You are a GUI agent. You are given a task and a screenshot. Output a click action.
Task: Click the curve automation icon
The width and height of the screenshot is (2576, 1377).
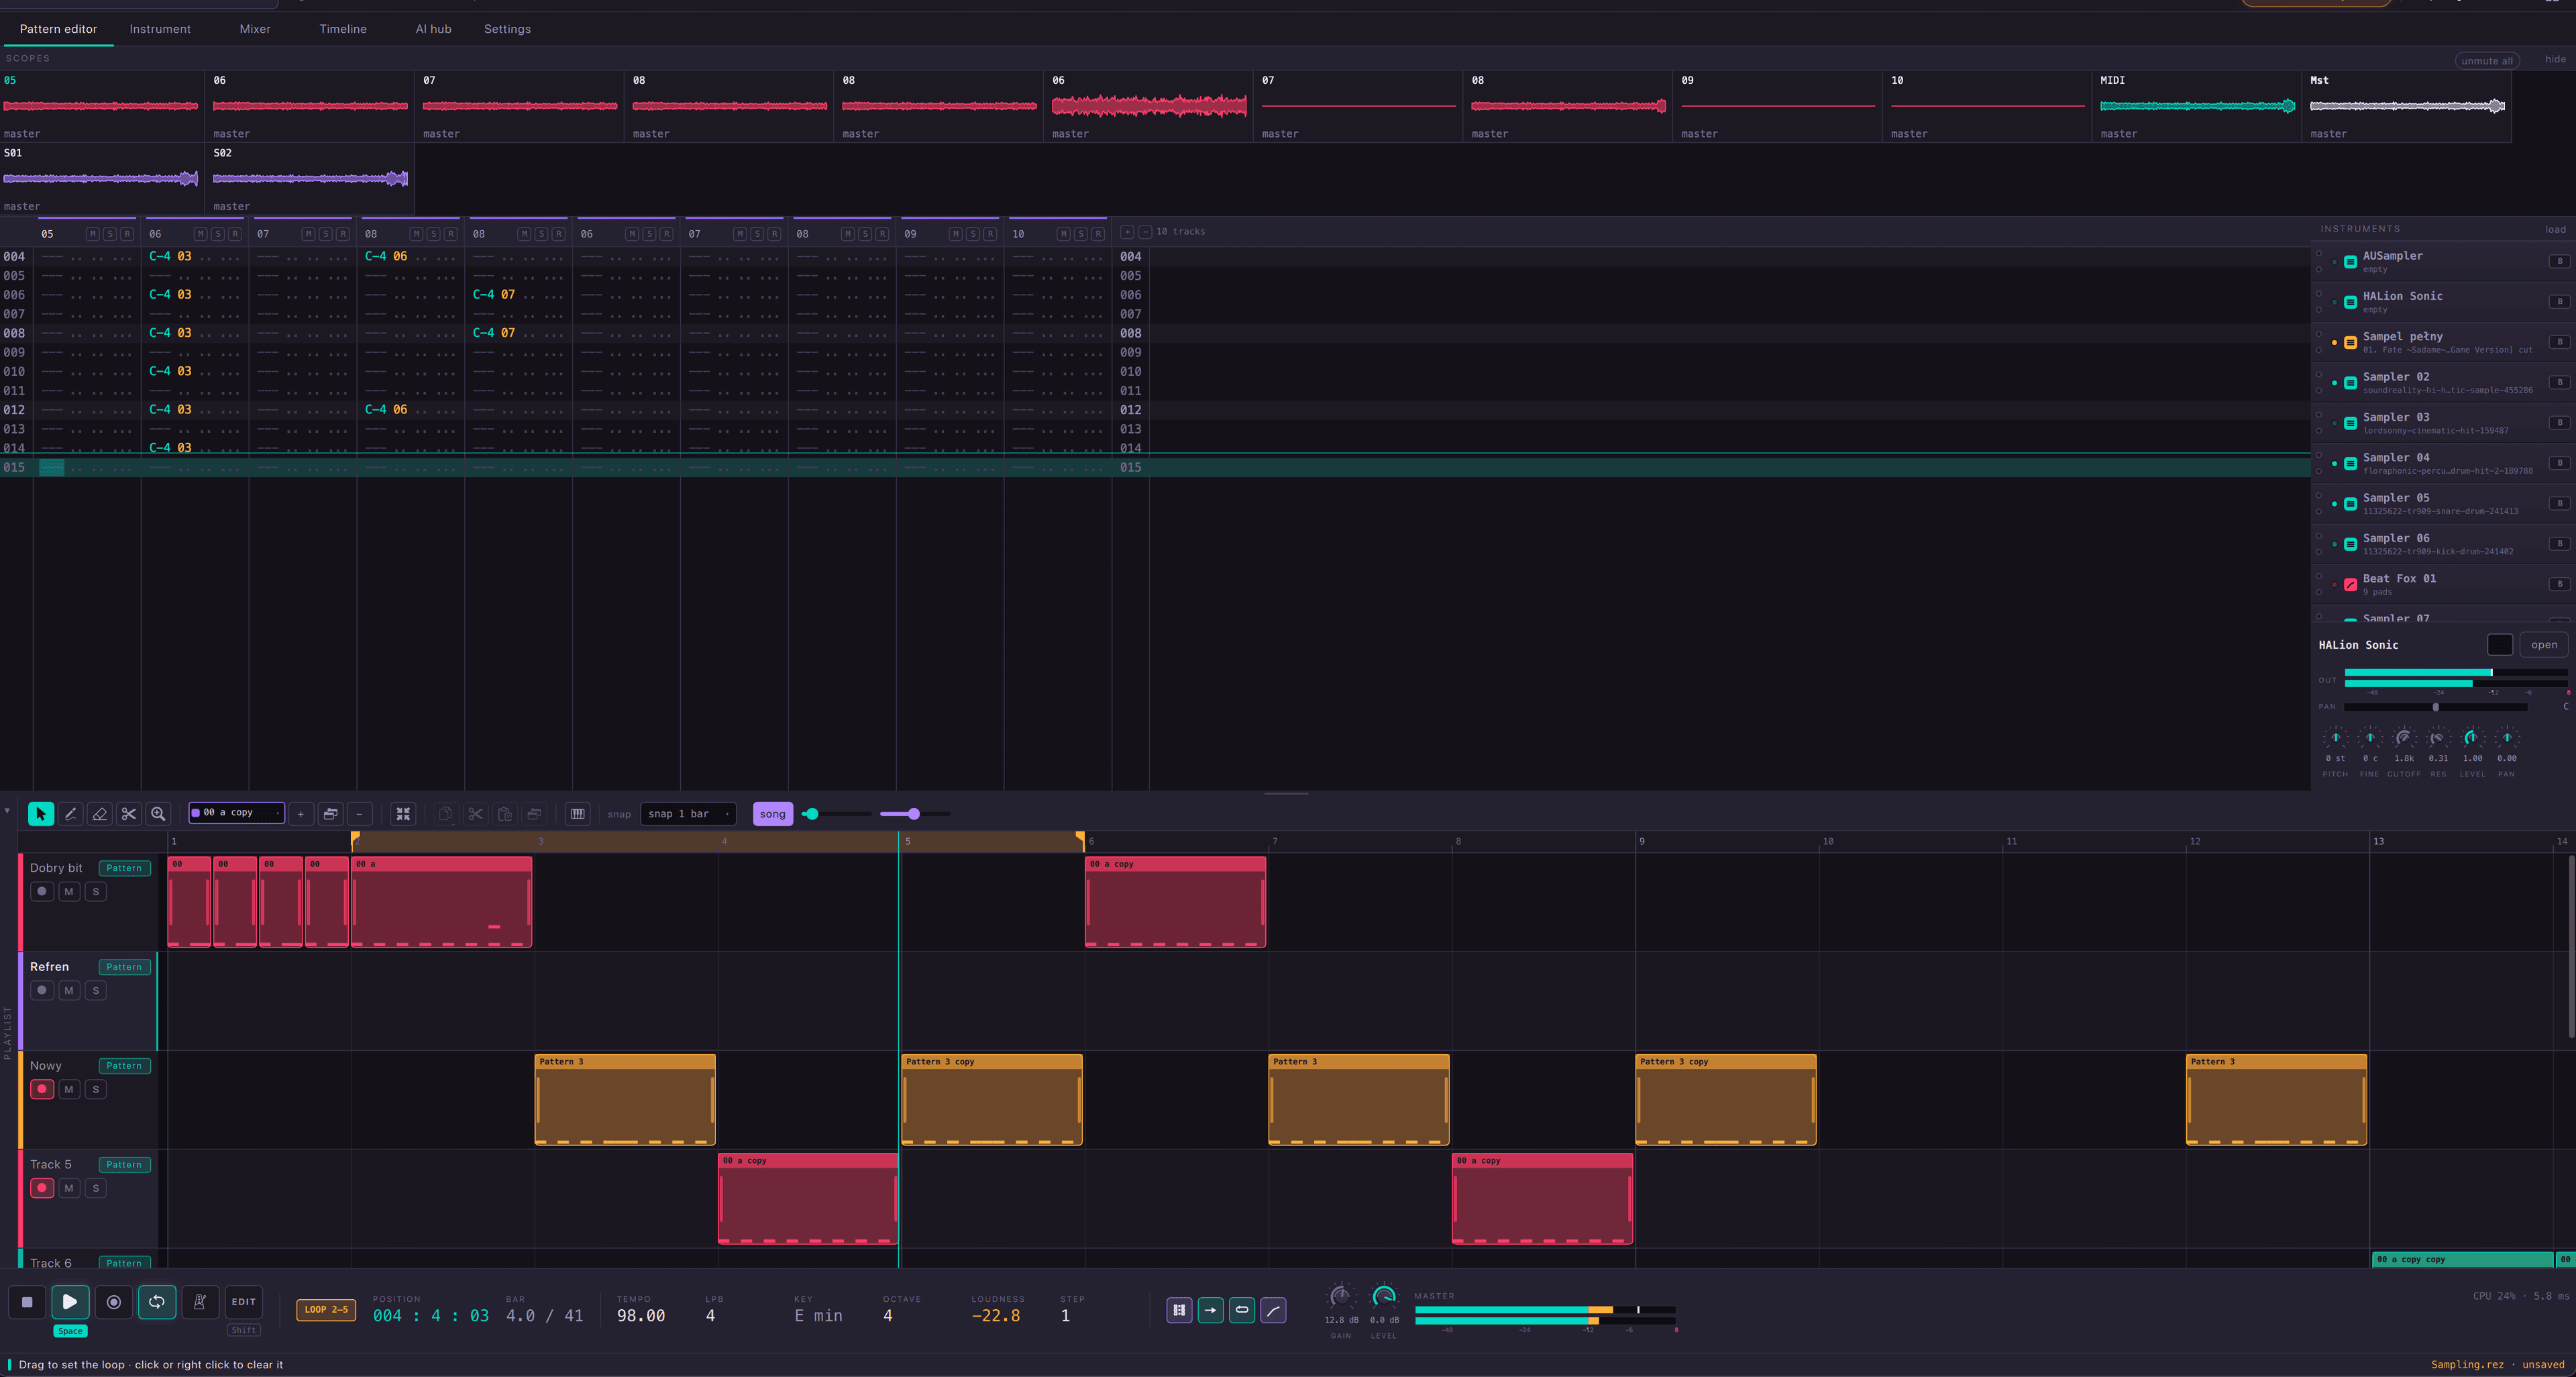click(1273, 1310)
